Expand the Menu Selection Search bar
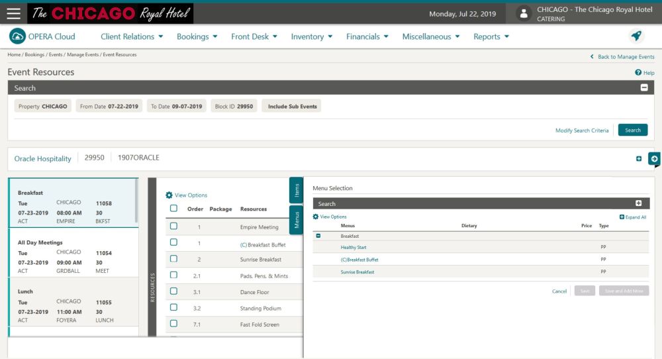This screenshot has width=662, height=359. [x=638, y=203]
